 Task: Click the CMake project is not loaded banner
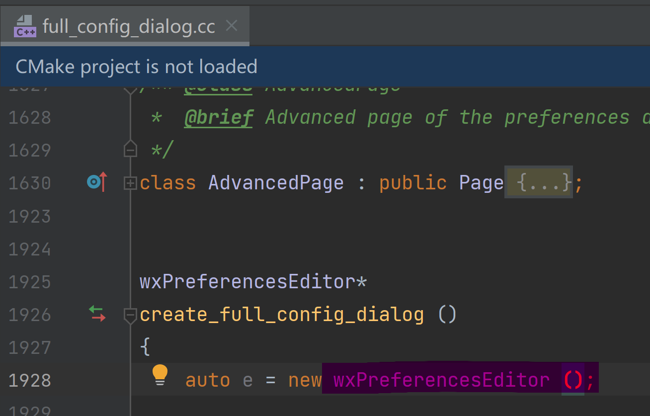click(137, 67)
